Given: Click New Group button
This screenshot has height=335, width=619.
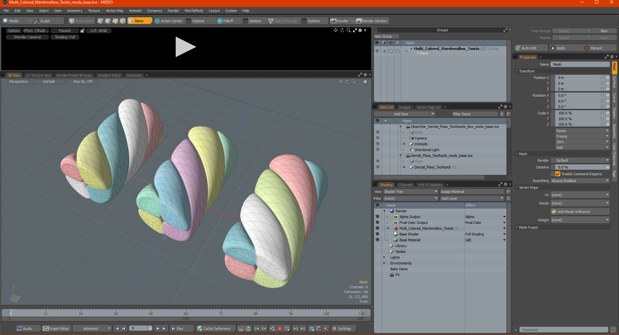Looking at the screenshot, I should pyautogui.click(x=386, y=36).
